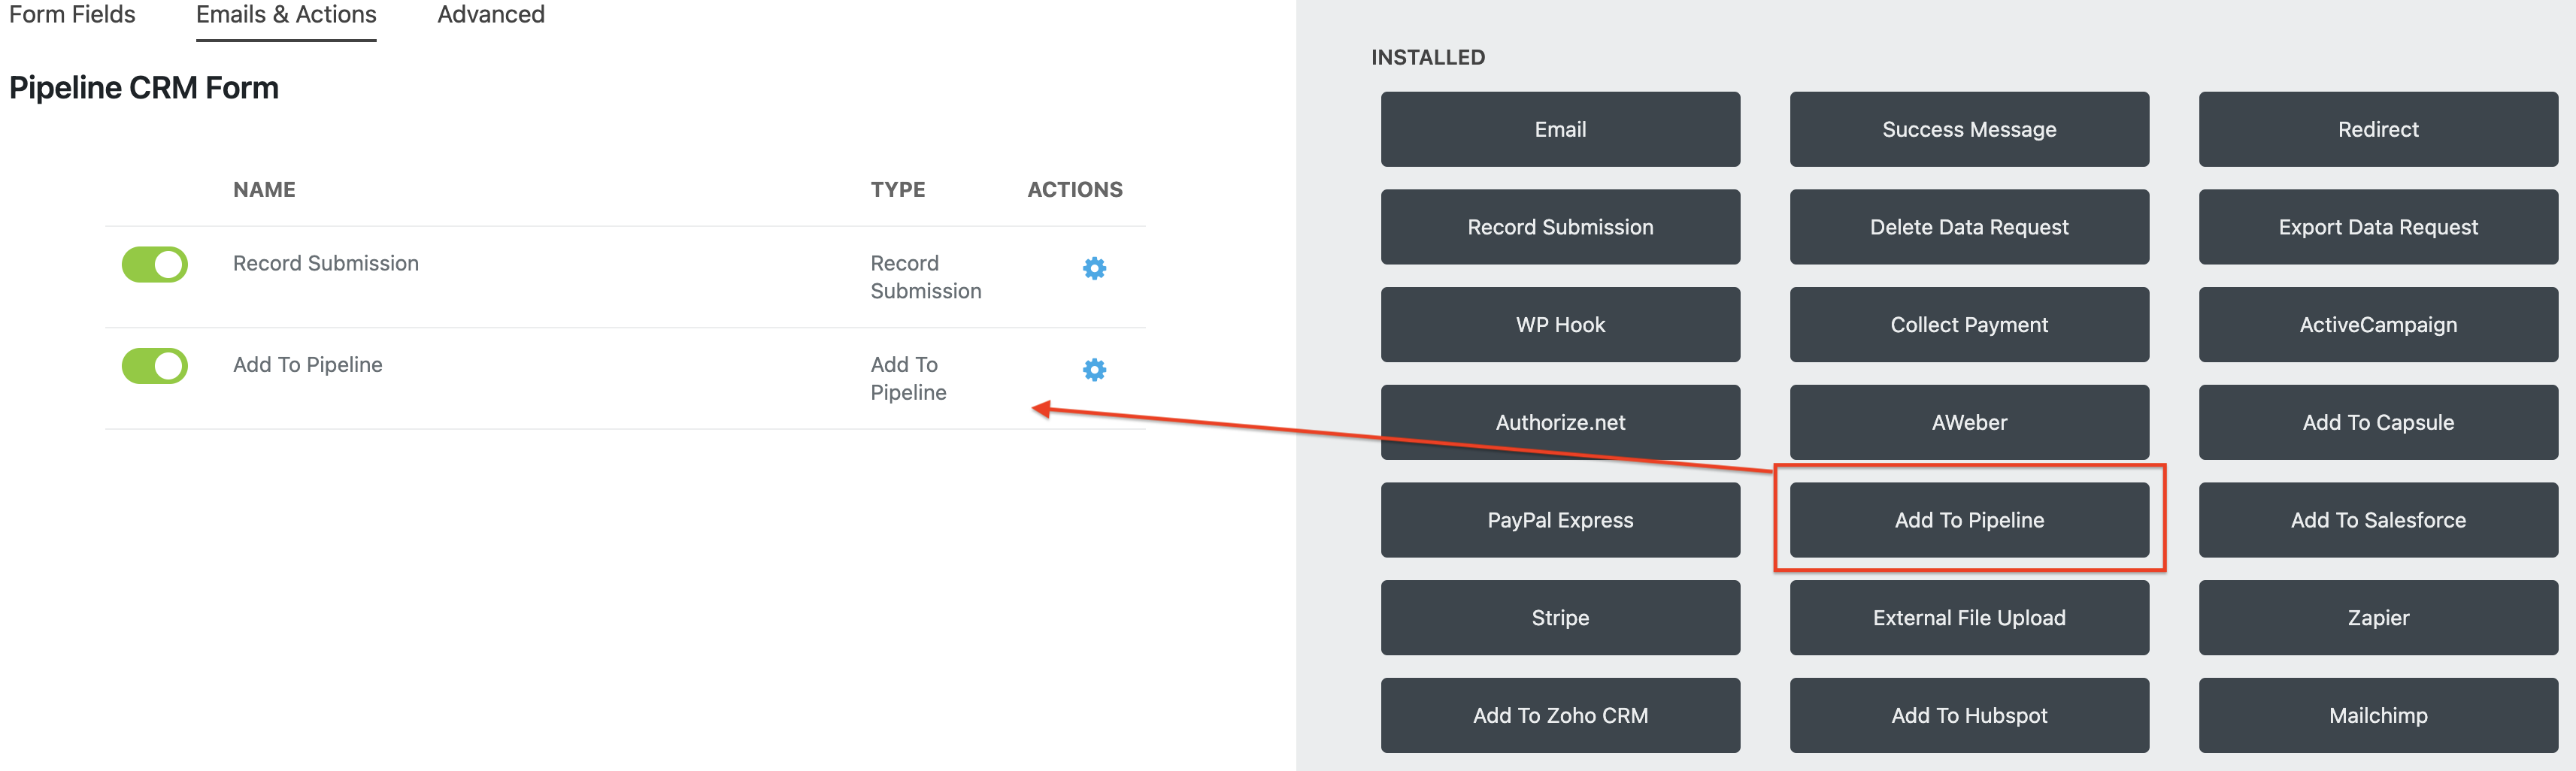Open settings gear for Record Submission action
Image resolution: width=2576 pixels, height=771 pixels.
tap(1094, 268)
